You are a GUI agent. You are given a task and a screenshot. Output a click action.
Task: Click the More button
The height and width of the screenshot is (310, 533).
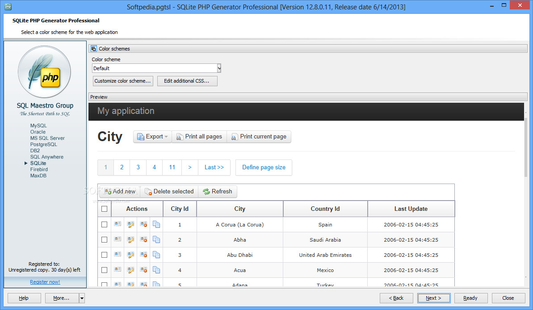[62, 298]
